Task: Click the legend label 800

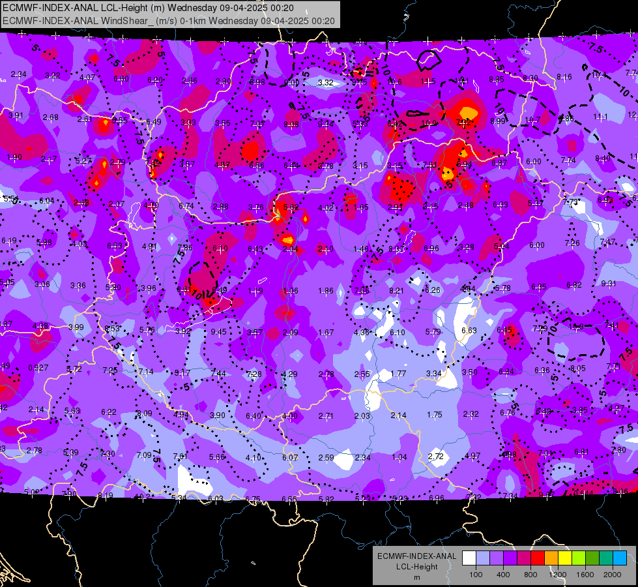Action: (x=530, y=575)
